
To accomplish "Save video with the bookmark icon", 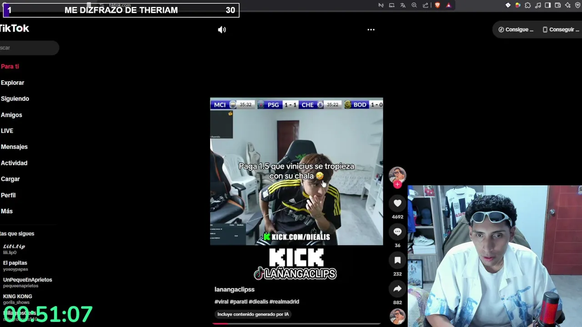I will pyautogui.click(x=397, y=260).
